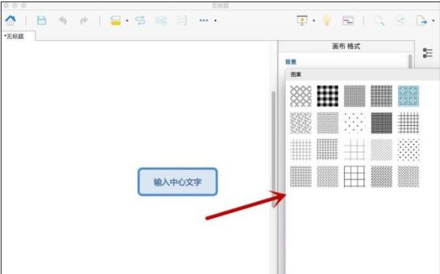Image resolution: width=440 pixels, height=274 pixels.
Task: Open the Gantt chart view icon
Action: 348,21
